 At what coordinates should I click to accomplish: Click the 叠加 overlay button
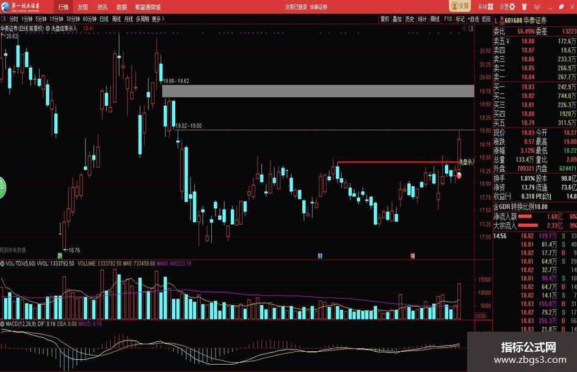pyautogui.click(x=397, y=19)
